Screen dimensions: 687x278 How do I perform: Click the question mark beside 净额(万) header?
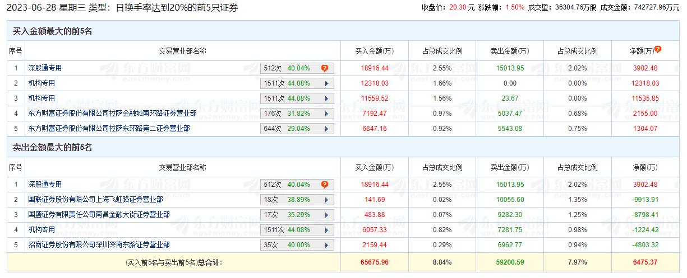click(658, 49)
